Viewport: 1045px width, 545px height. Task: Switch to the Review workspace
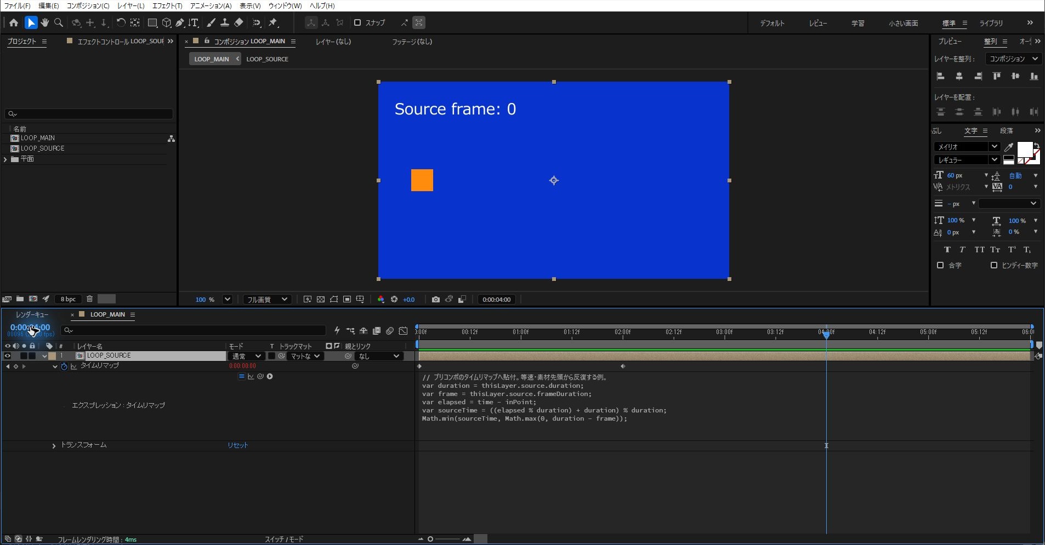coord(817,23)
